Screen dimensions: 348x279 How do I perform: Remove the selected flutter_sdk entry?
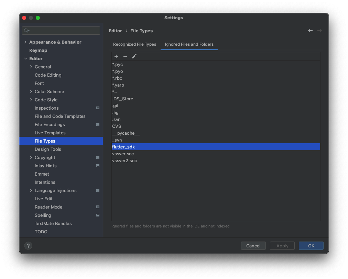[125, 56]
